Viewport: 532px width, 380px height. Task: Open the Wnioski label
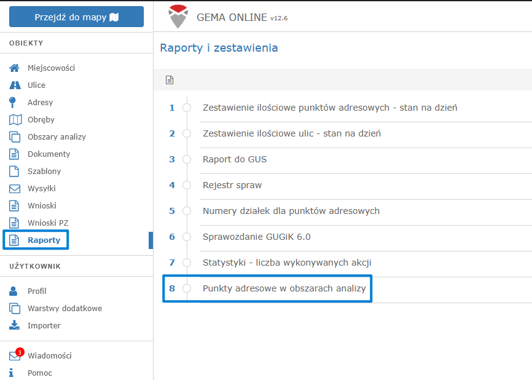tap(42, 206)
